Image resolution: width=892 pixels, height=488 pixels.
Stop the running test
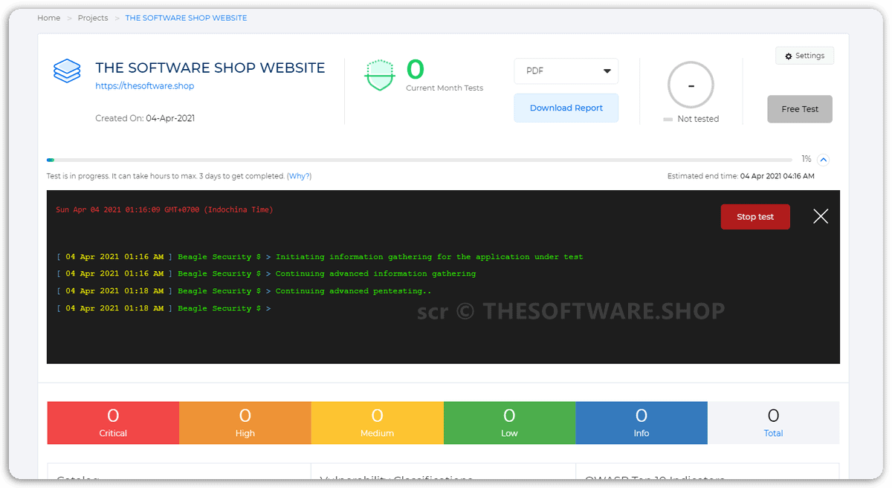[755, 217]
